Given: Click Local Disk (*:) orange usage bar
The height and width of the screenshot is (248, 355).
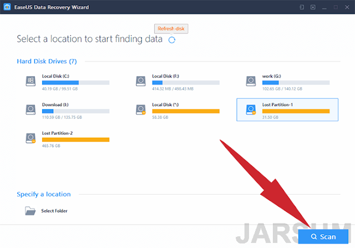Looking at the screenshot, I should [186, 111].
